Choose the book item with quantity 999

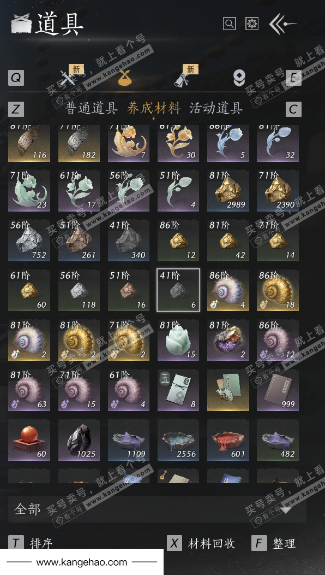tap(278, 390)
